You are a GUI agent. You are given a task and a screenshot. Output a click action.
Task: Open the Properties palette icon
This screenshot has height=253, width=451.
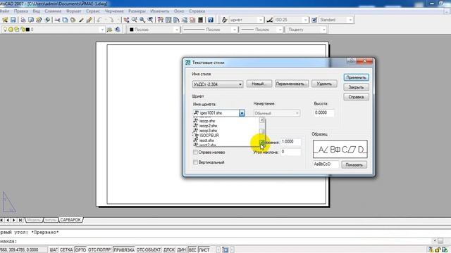pos(161,20)
